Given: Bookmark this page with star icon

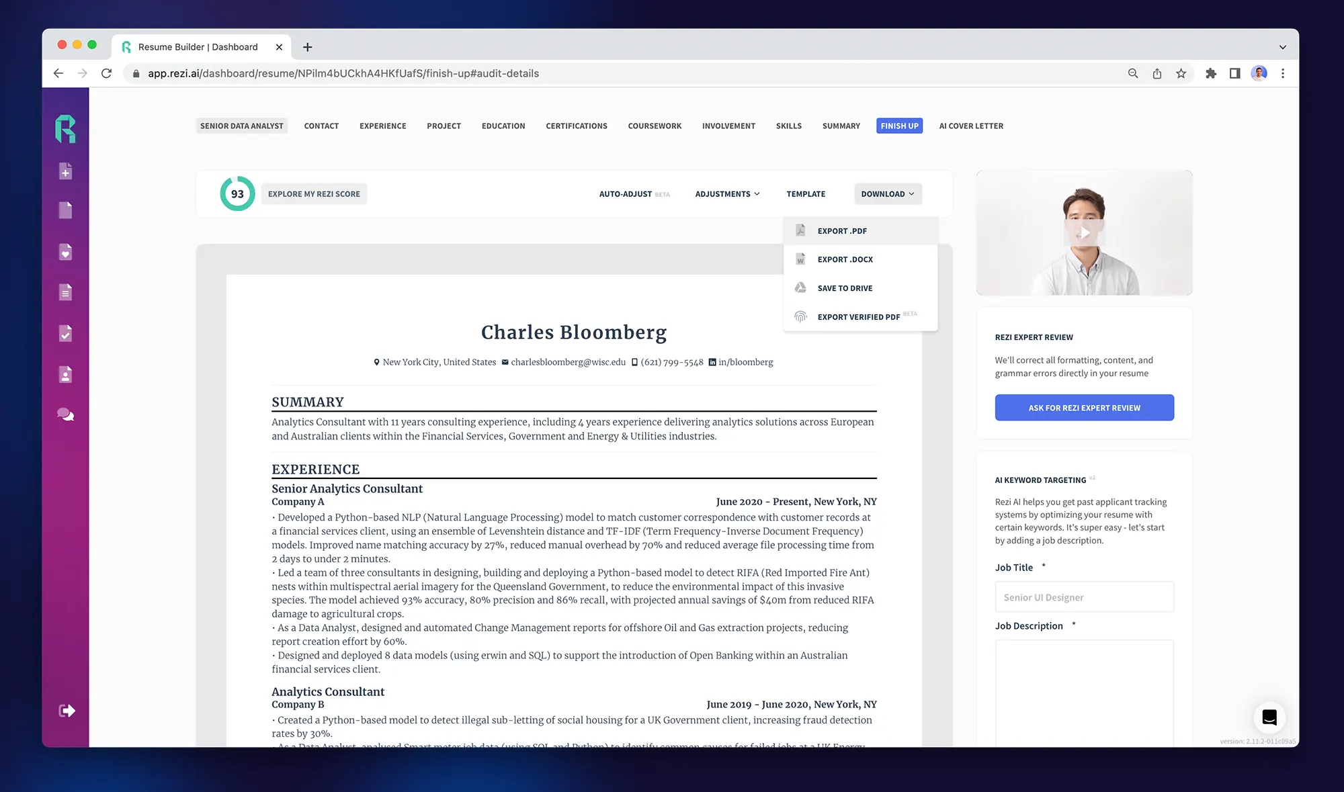Looking at the screenshot, I should point(1181,73).
